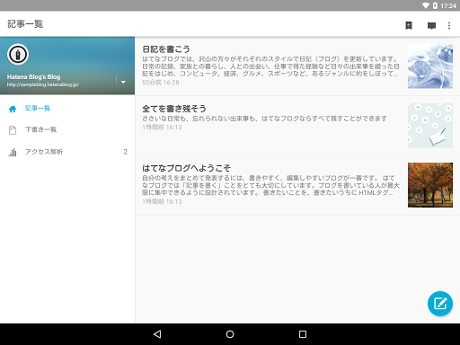Select 記事一覧 in the side menu
The image size is (460, 345).
click(67, 109)
